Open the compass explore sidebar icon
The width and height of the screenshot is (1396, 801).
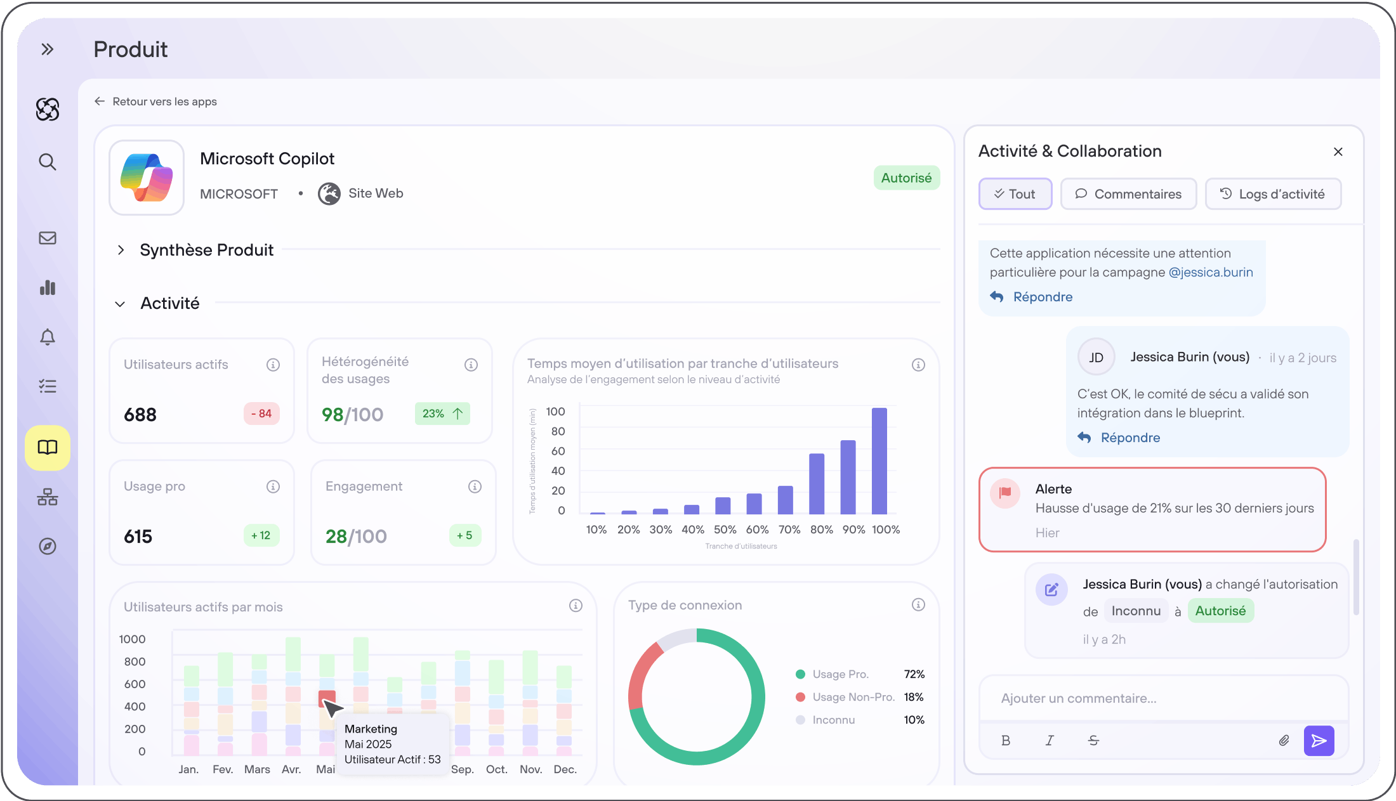48,546
